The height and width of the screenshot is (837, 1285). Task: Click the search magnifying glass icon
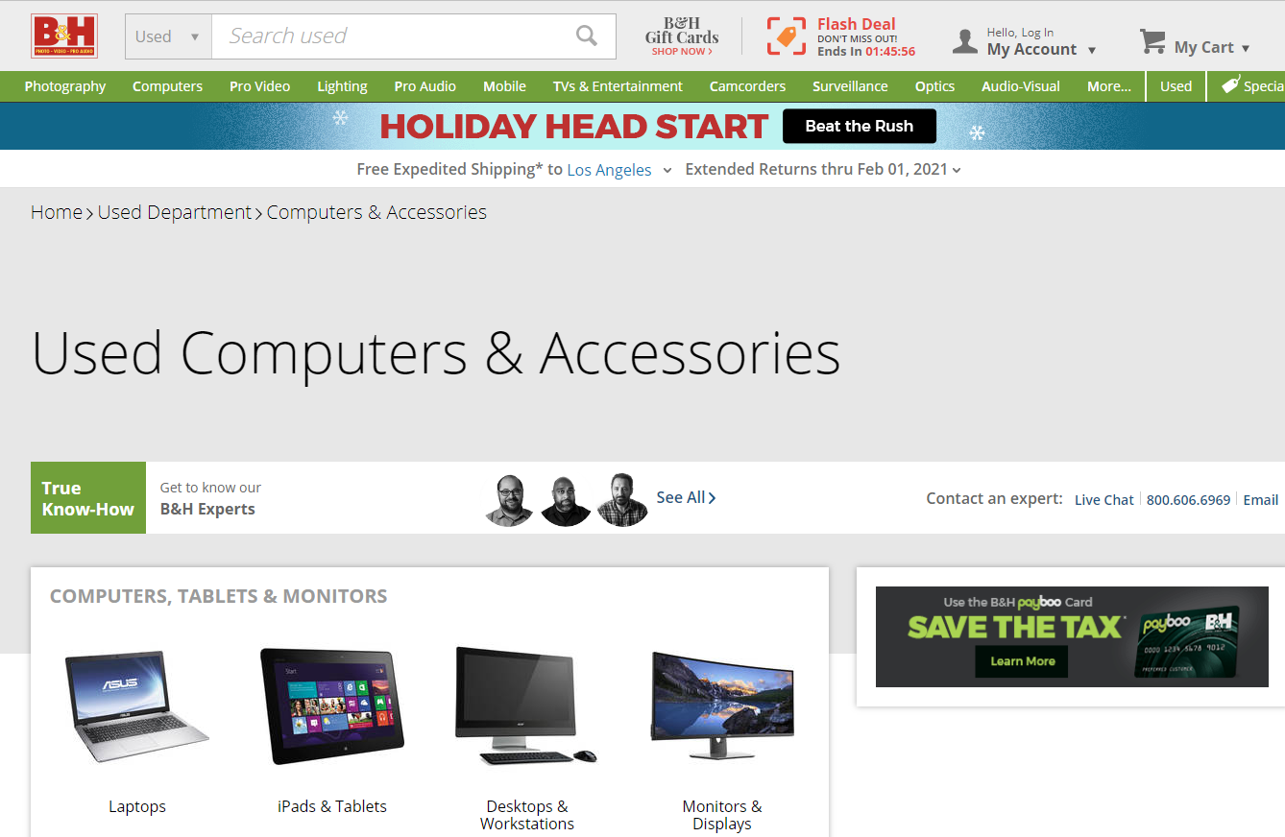point(586,36)
